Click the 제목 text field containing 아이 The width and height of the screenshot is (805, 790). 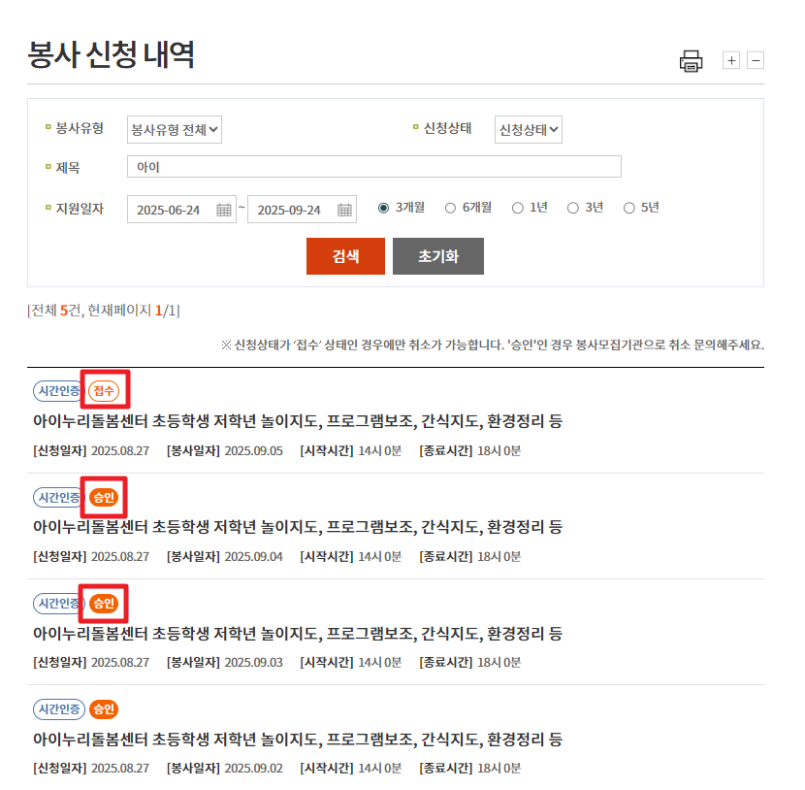click(x=373, y=167)
